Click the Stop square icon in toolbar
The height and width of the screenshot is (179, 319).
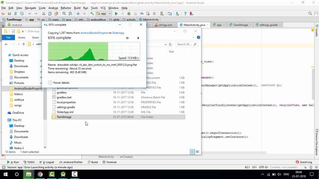(154, 13)
